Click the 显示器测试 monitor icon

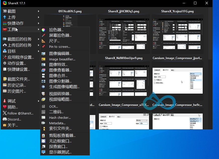tap(43, 152)
